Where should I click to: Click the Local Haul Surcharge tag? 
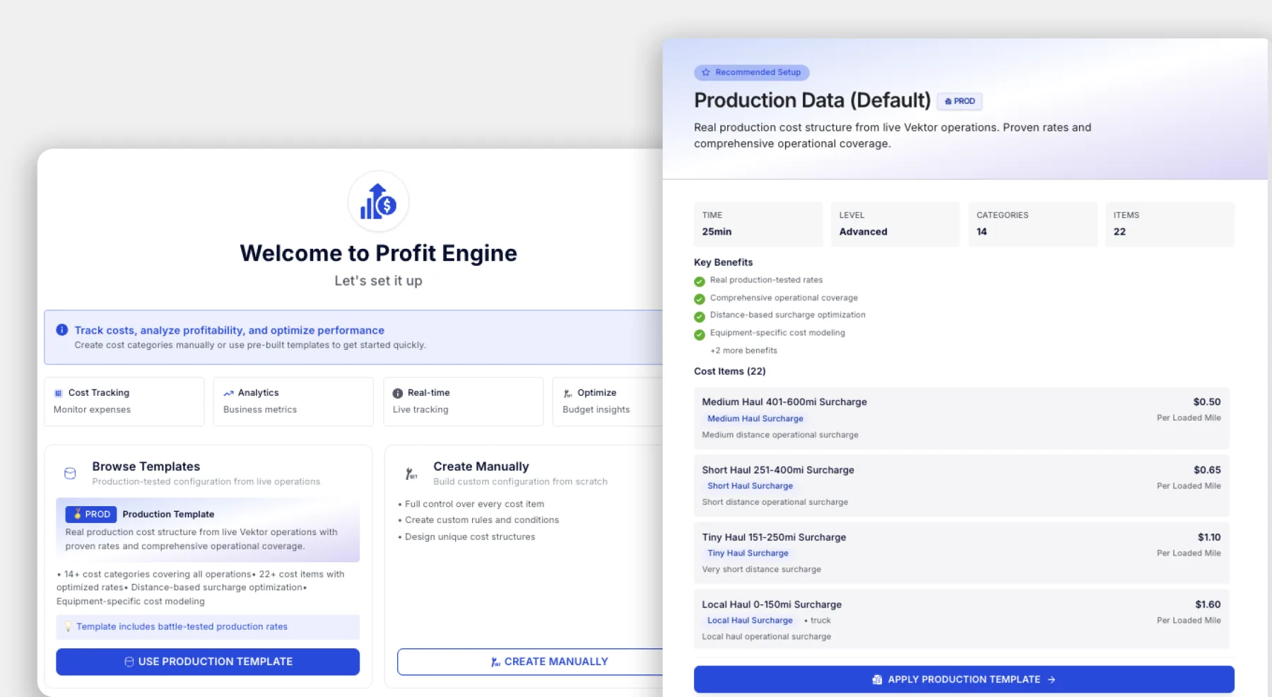(x=750, y=620)
